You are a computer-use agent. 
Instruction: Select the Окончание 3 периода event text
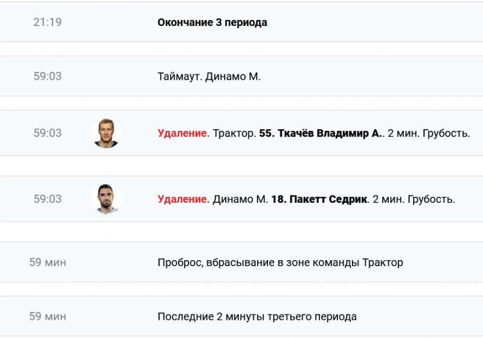click(x=212, y=22)
